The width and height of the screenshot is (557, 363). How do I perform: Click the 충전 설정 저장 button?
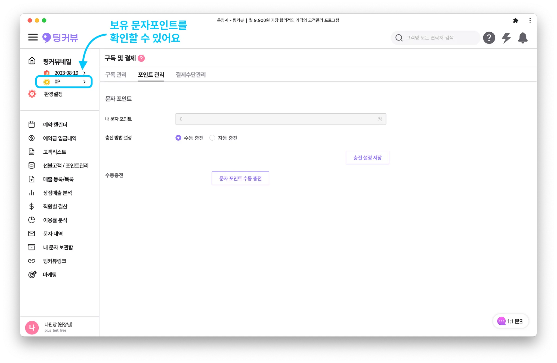click(x=367, y=157)
